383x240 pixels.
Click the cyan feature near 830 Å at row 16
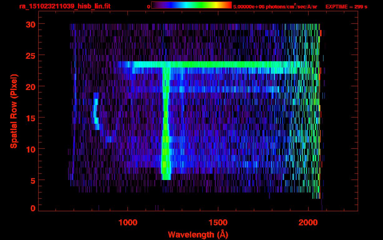pos(96,111)
